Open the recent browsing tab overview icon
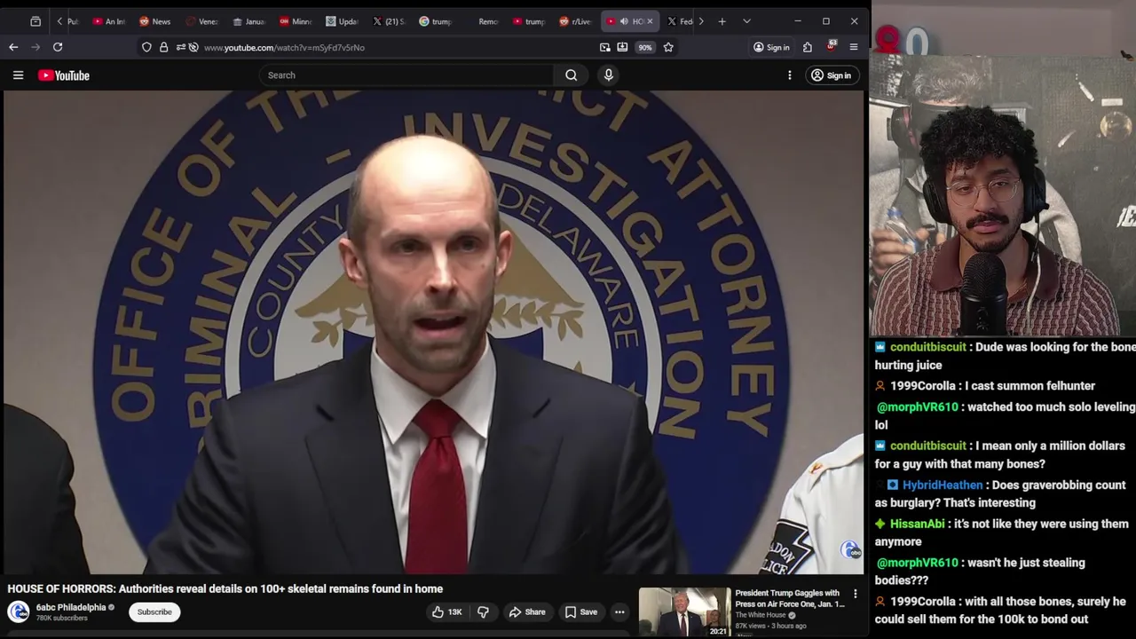The image size is (1136, 639). [35, 21]
